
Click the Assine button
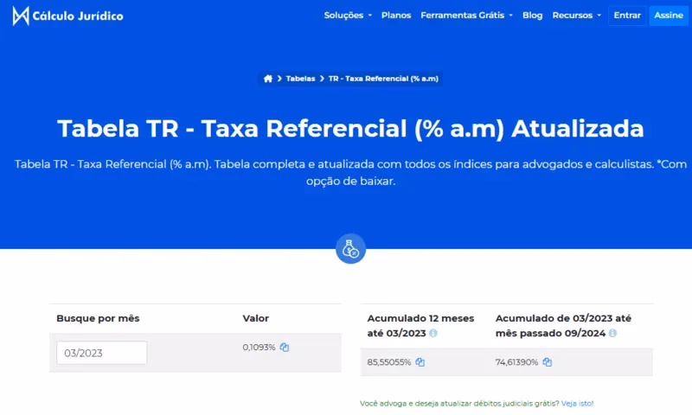point(668,16)
